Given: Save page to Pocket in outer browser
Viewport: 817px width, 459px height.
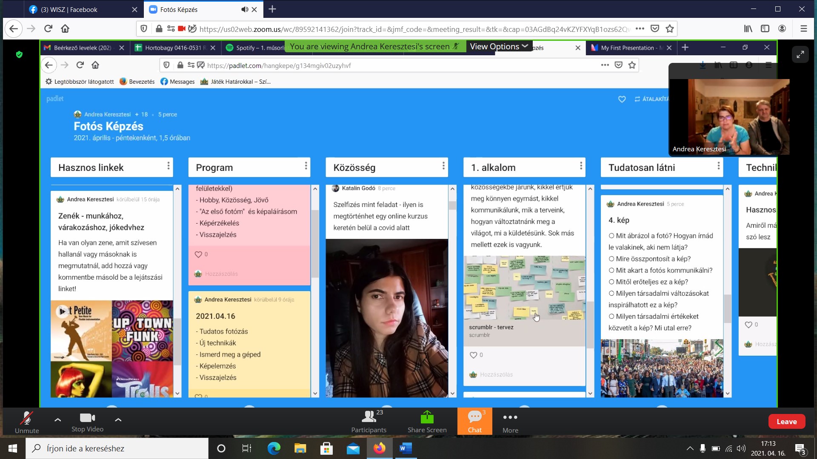Looking at the screenshot, I should (655, 28).
